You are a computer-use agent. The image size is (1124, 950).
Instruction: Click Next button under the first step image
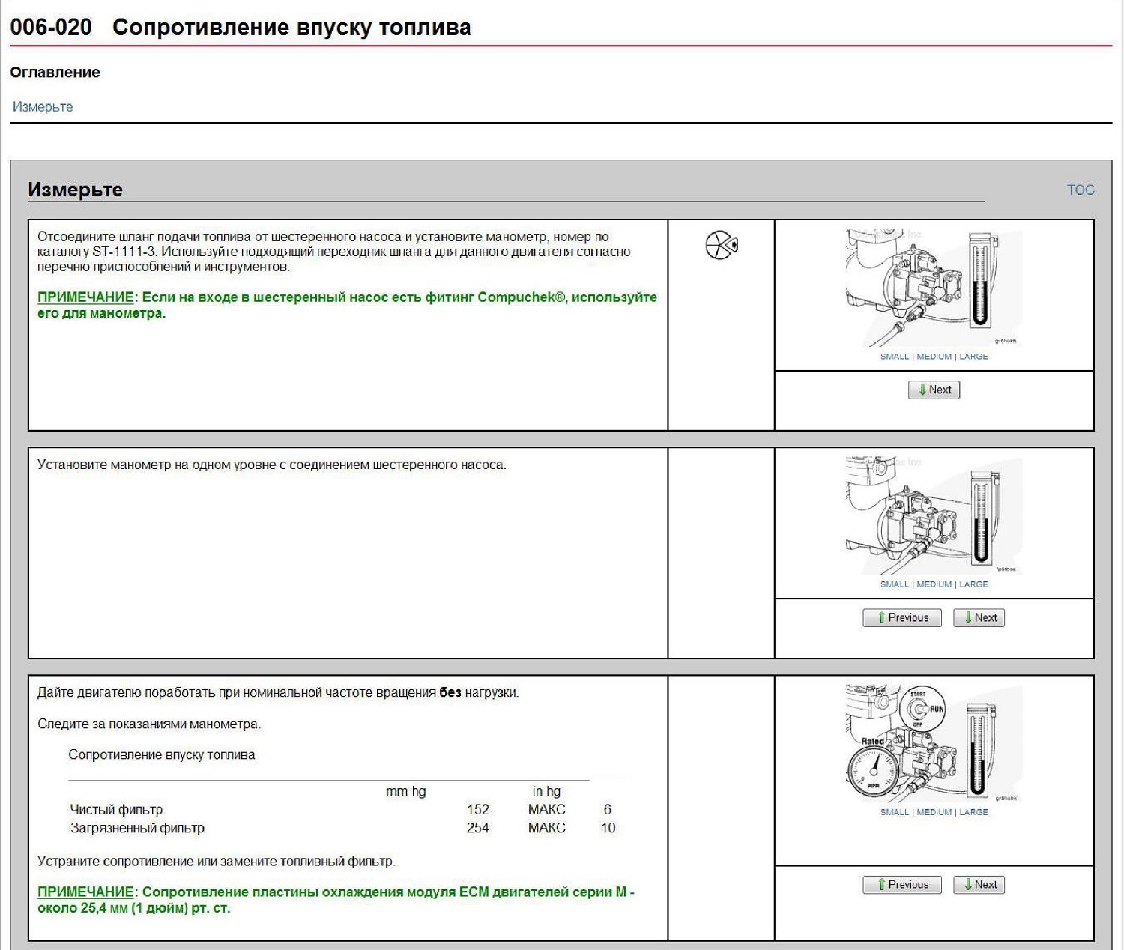click(x=934, y=390)
